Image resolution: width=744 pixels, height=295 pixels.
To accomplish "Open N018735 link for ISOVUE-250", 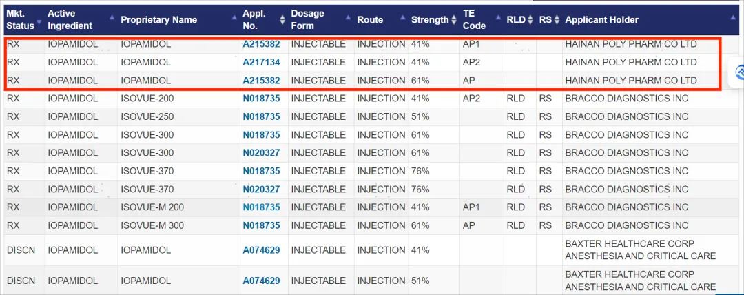I will [261, 116].
